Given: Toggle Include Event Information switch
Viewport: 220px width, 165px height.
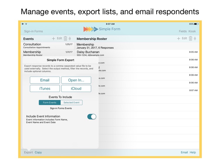Looking at the screenshot, I should coord(92,117).
